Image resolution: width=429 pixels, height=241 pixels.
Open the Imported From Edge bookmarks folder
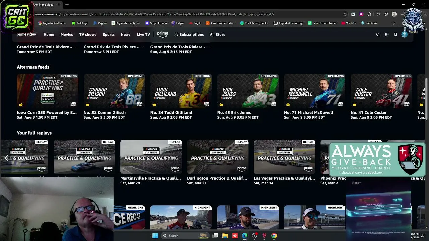click(x=289, y=23)
